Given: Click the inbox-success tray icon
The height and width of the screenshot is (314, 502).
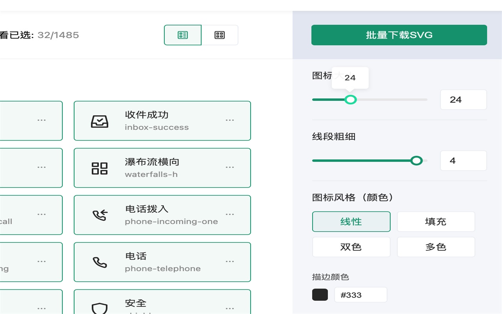Looking at the screenshot, I should coord(100,121).
